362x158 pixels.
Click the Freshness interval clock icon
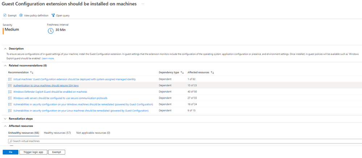[x=51, y=31]
